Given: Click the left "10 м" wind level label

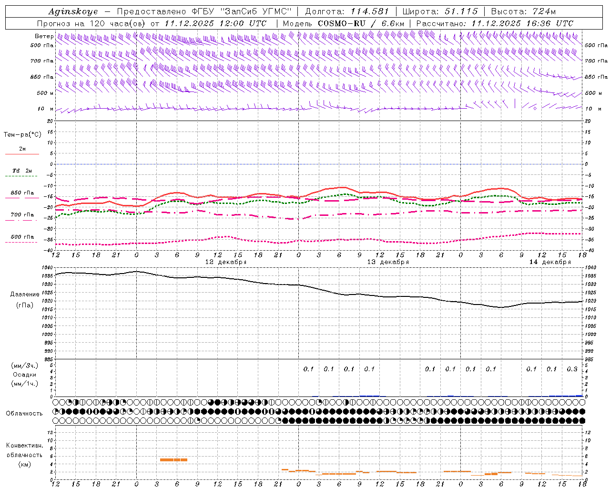Looking at the screenshot, I should coord(46,109).
